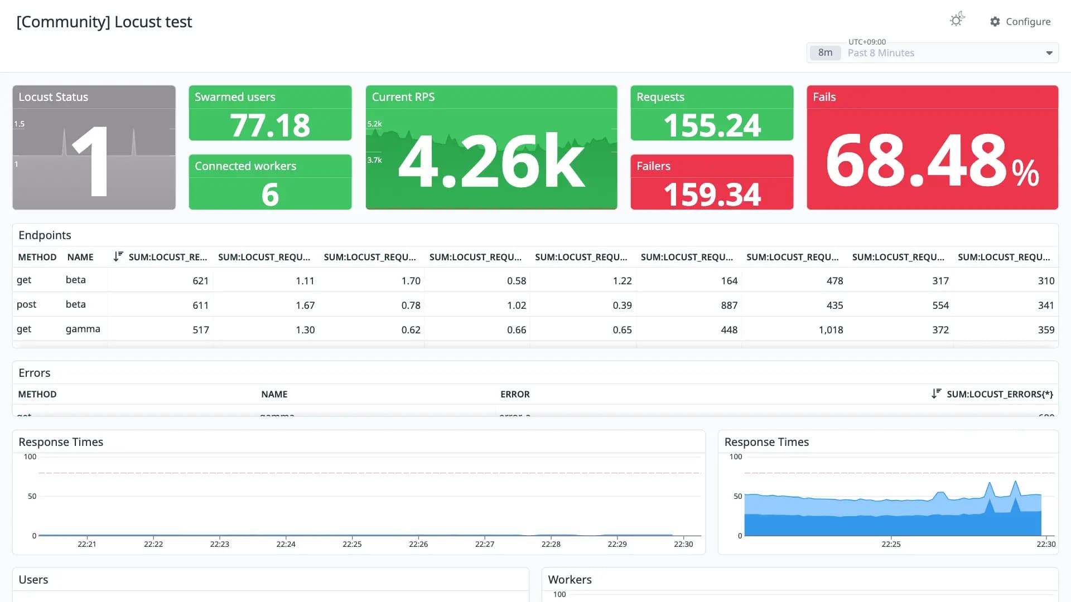Click the Workers widget title

(570, 580)
